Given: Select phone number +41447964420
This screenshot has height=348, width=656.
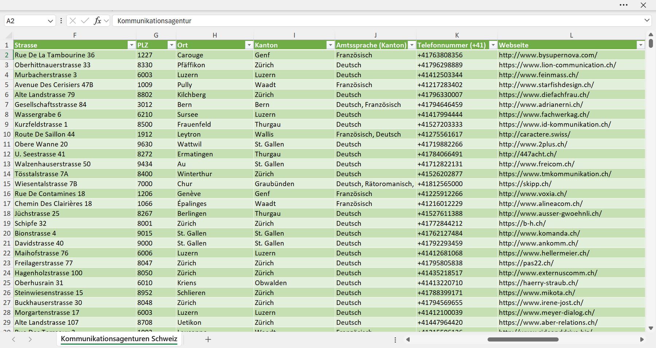Looking at the screenshot, I should click(457, 322).
